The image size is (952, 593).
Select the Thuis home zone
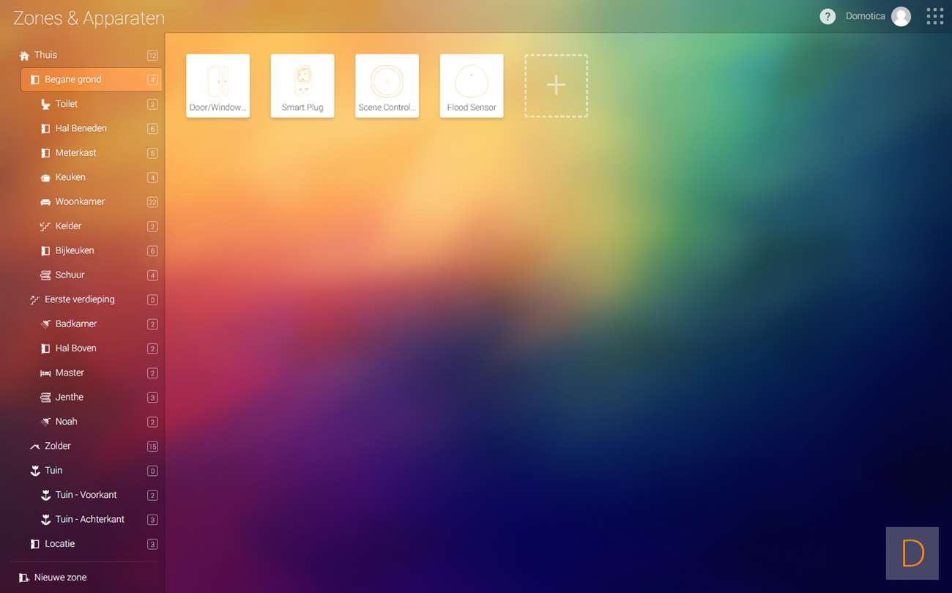pos(45,55)
